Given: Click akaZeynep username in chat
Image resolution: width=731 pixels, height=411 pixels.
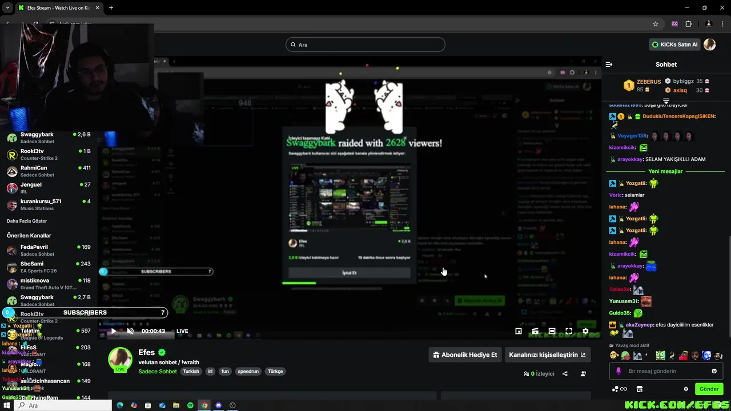Looking at the screenshot, I should tap(640, 325).
